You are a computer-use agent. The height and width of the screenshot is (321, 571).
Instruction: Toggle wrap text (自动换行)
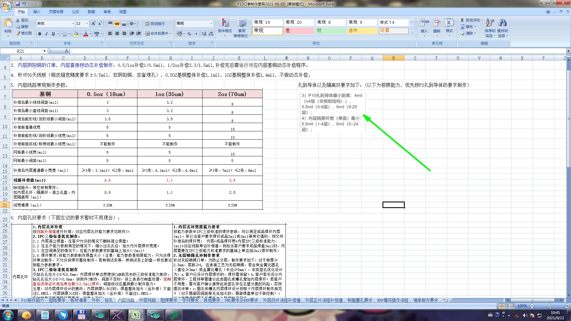(x=155, y=23)
